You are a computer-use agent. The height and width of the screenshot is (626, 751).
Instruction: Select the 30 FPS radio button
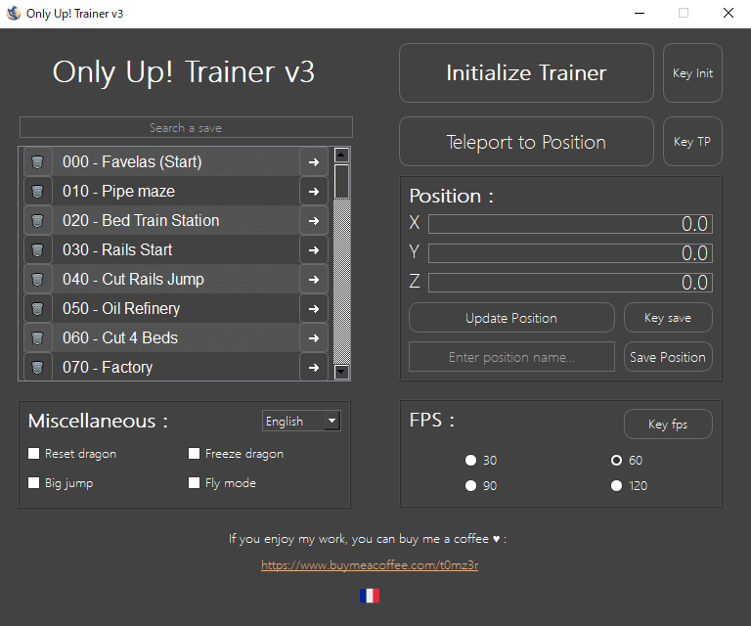click(x=470, y=460)
